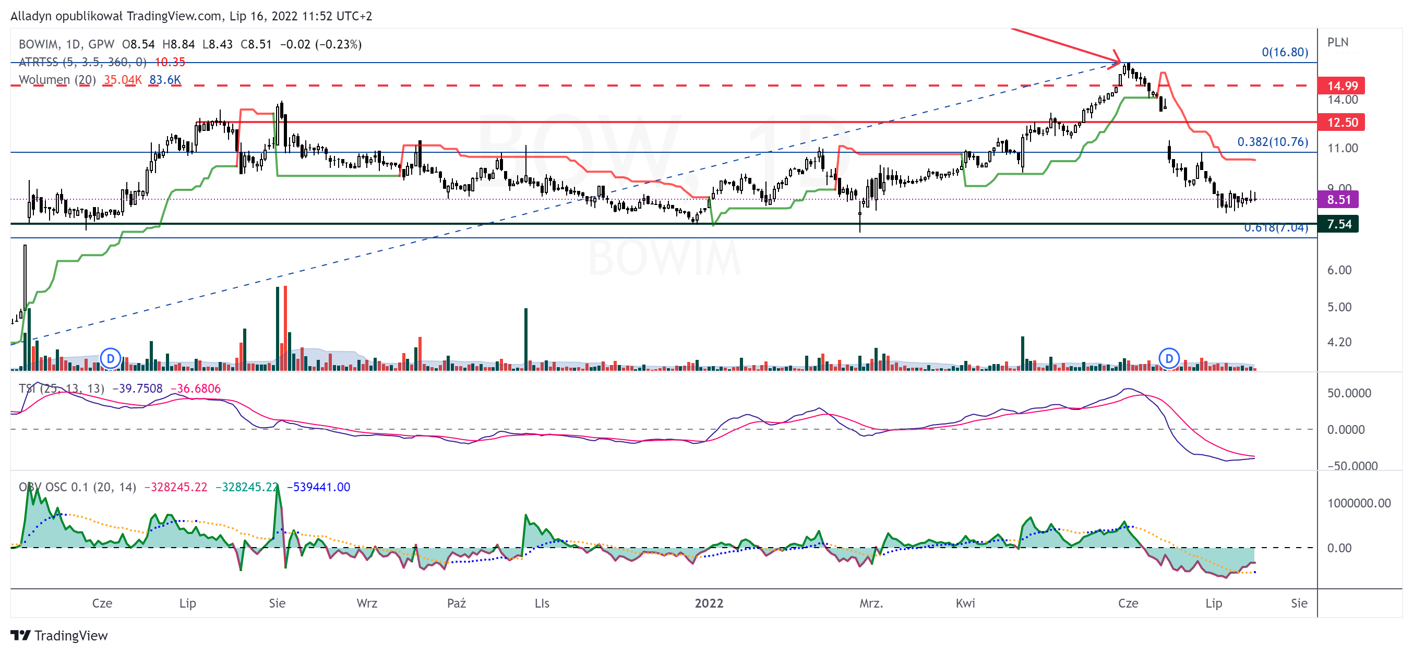Viewport: 1413px width, 654px height.
Task: Click the 14.00 price axis label
Action: coord(1342,100)
